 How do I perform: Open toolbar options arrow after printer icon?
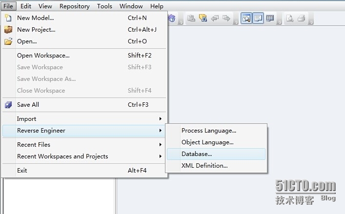311,22
